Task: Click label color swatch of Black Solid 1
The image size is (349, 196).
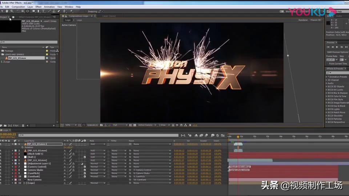Action: [16, 154]
